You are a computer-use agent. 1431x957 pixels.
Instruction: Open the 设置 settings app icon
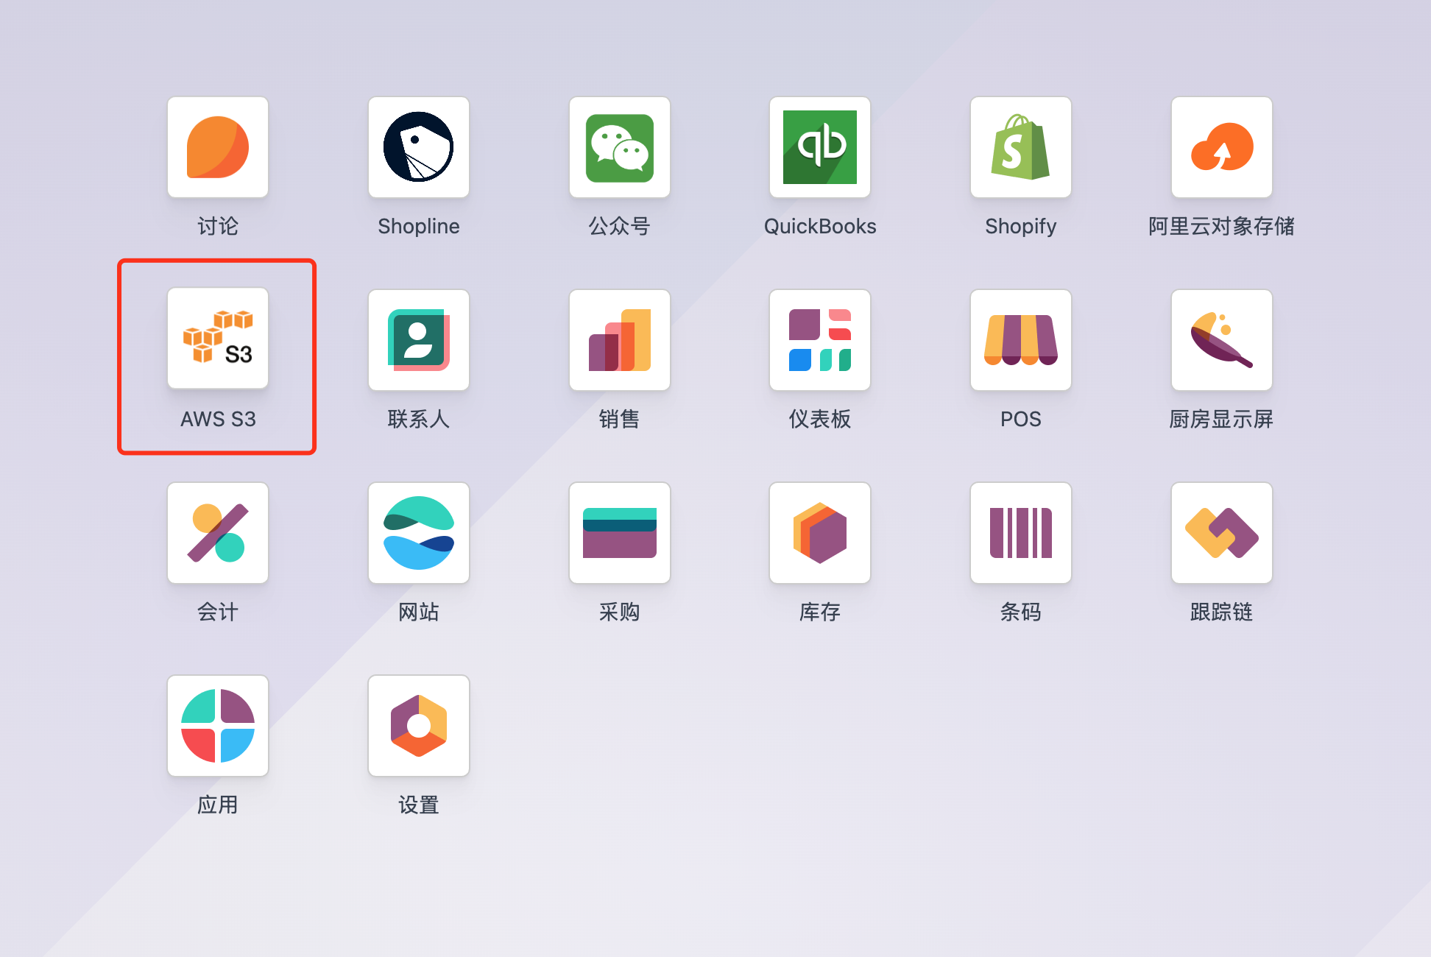point(419,726)
